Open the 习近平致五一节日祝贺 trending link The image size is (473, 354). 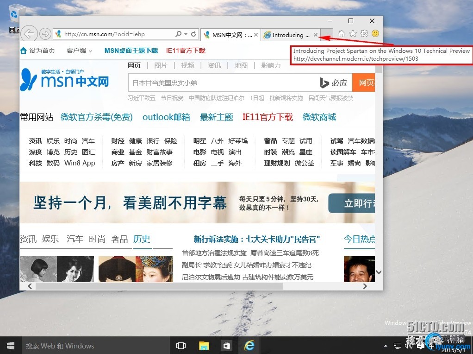[x=156, y=98]
